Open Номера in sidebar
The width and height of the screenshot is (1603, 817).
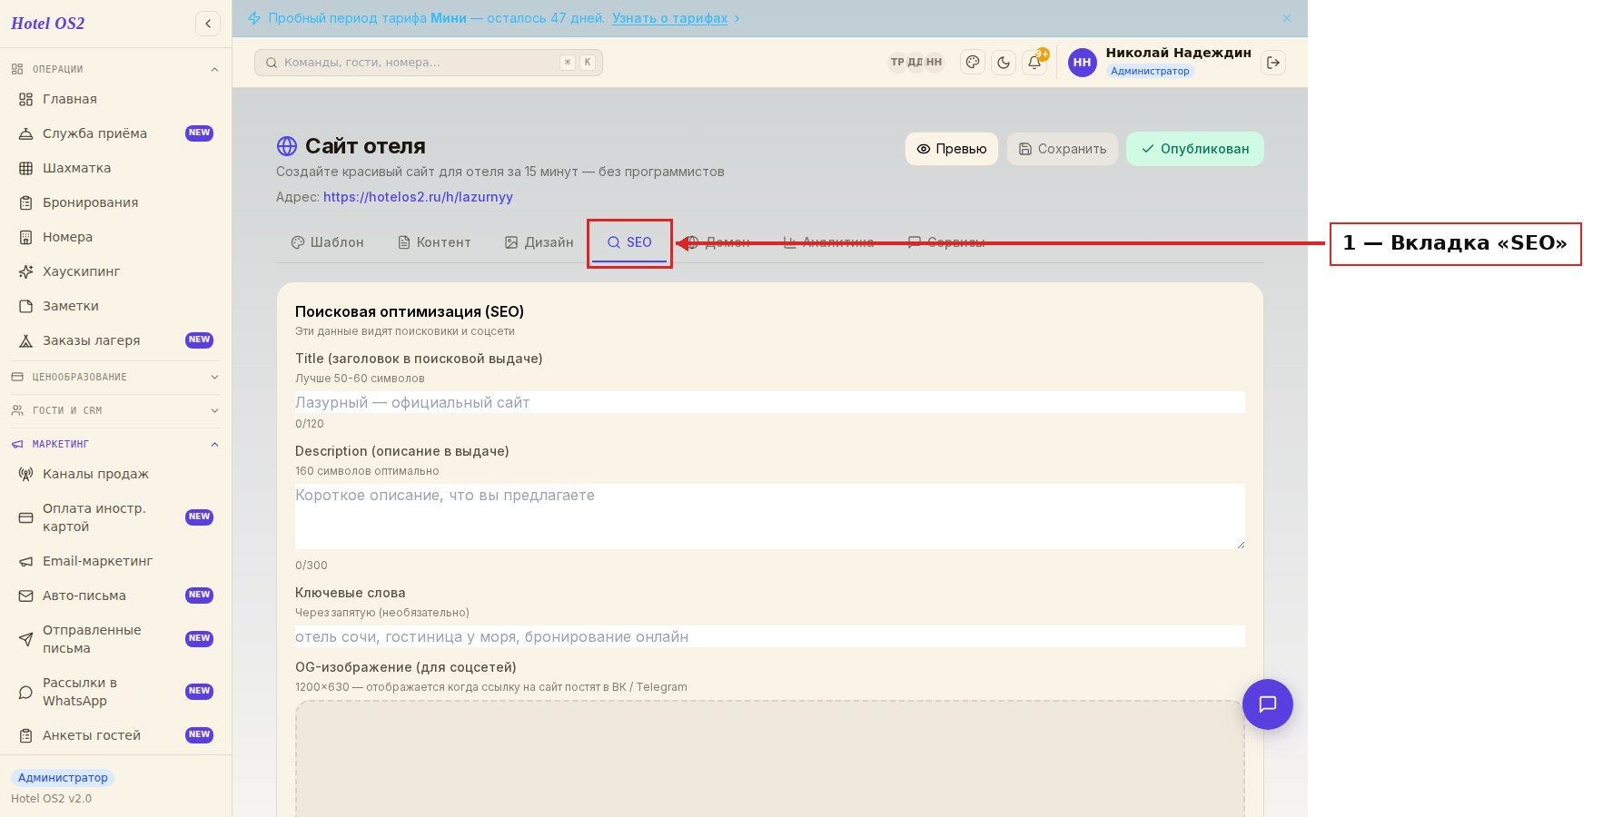pyautogui.click(x=115, y=237)
